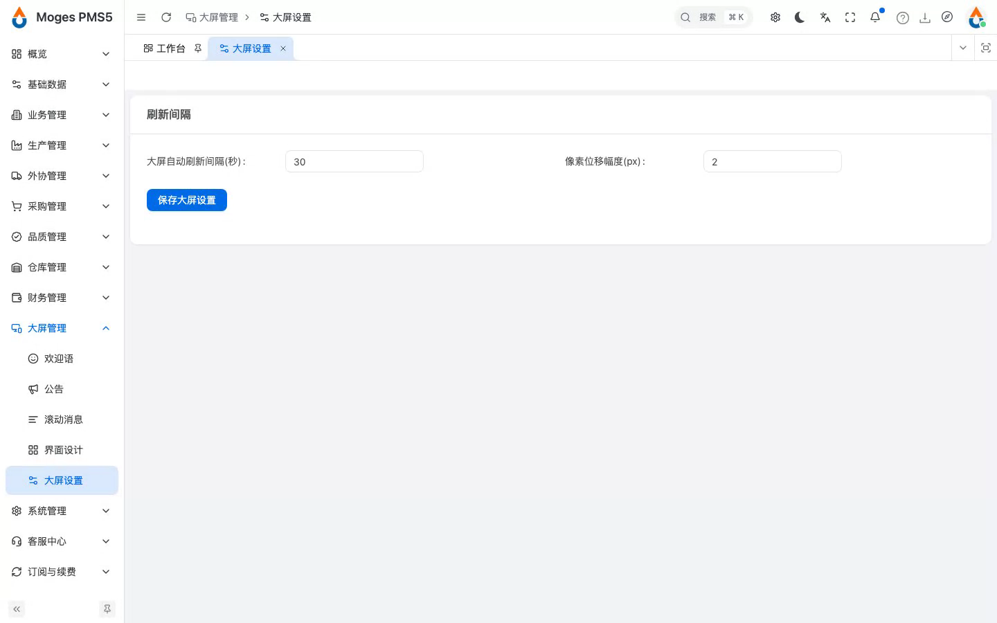Click the search box in header
The image size is (997, 623).
(713, 17)
